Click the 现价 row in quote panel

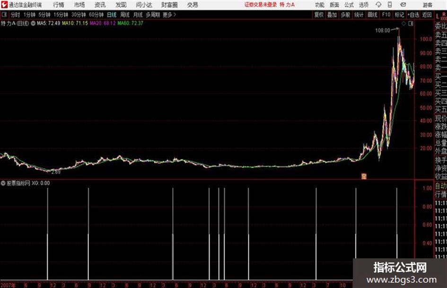click(x=441, y=118)
